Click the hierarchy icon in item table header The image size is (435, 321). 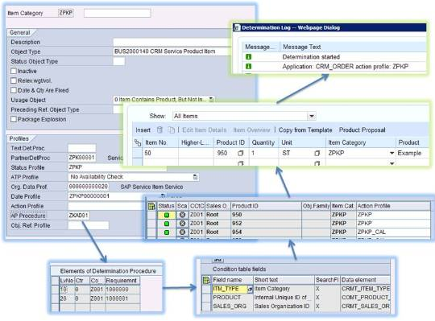[x=138, y=142]
